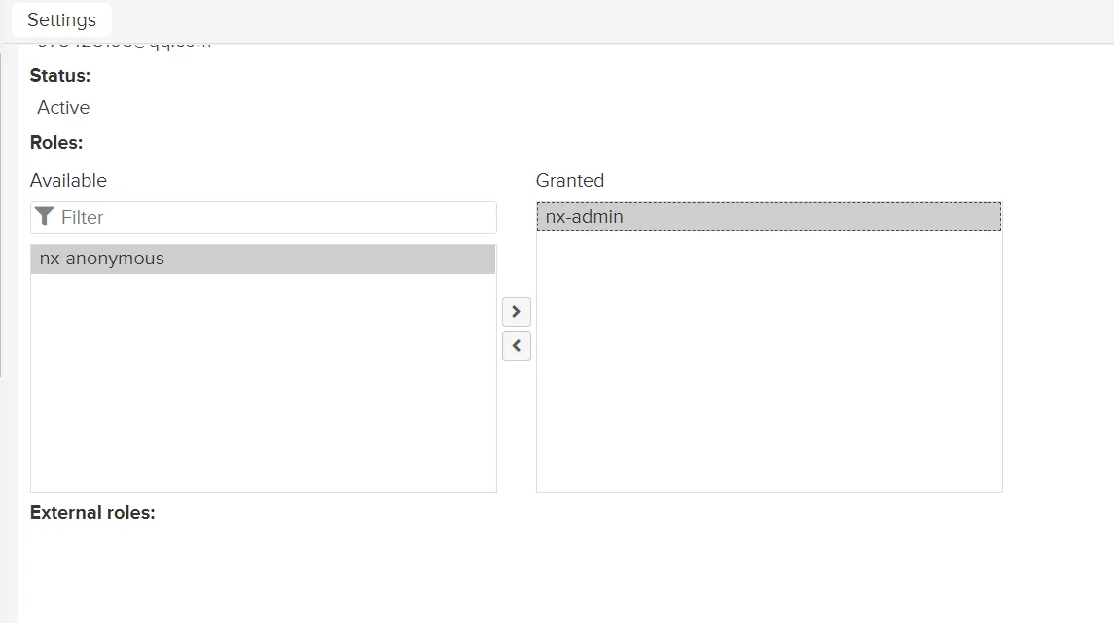Image resolution: width=1114 pixels, height=623 pixels.
Task: Click inside the Filter input field
Action: coord(195,217)
